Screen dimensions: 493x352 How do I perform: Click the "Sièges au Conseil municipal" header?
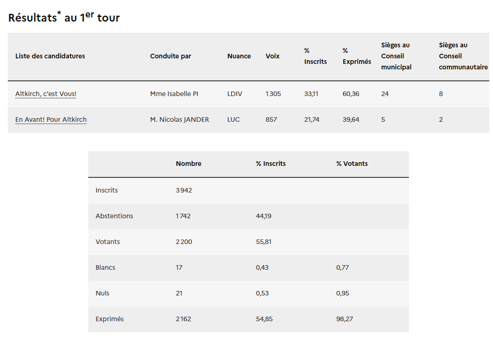coord(396,56)
